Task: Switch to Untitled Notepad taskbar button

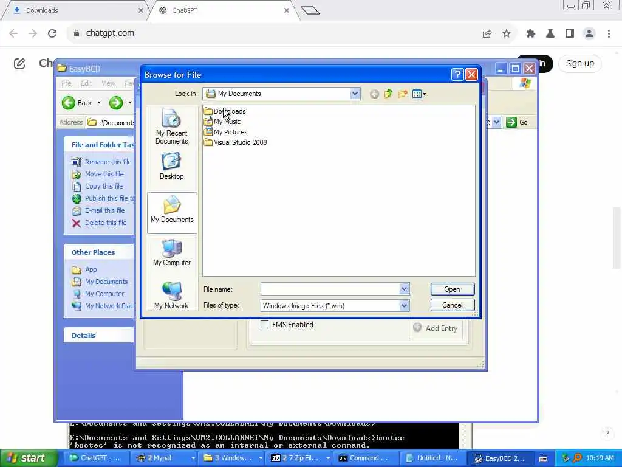Action: (x=432, y=458)
